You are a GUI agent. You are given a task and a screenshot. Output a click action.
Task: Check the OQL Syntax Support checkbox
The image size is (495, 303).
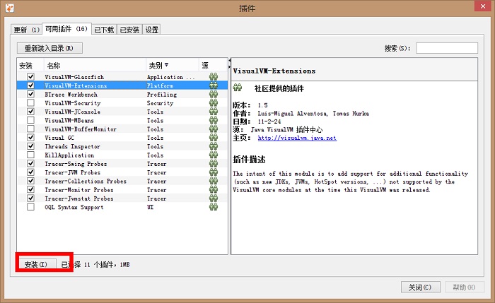pos(30,207)
